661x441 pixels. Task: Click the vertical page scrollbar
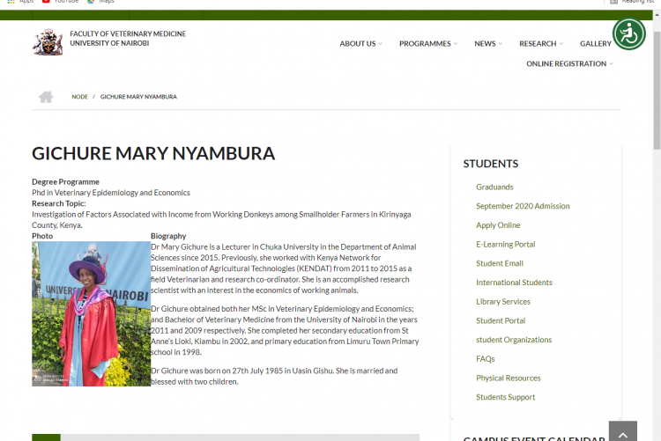point(656,220)
